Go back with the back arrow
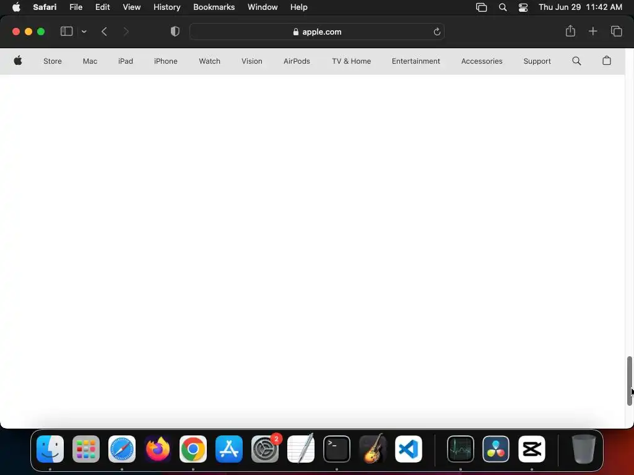 [x=104, y=32]
